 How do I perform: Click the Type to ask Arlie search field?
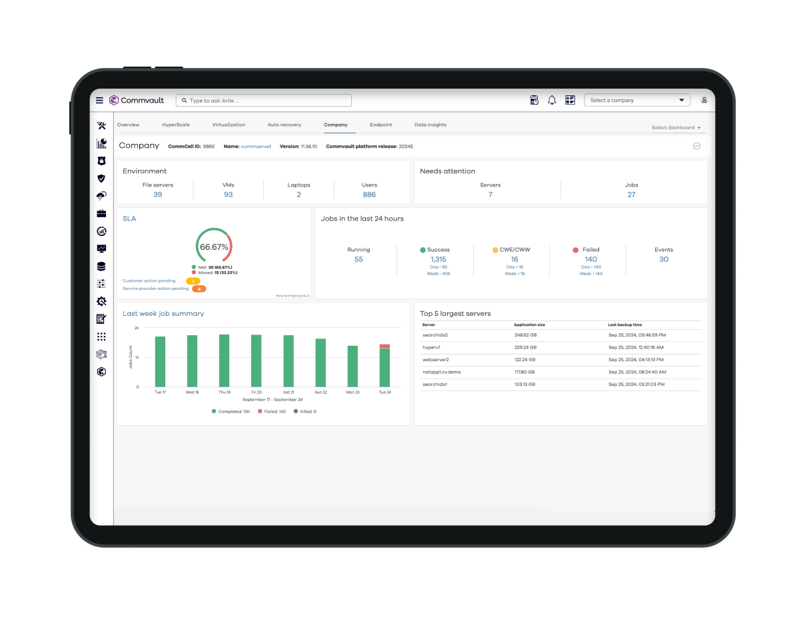[x=264, y=101]
